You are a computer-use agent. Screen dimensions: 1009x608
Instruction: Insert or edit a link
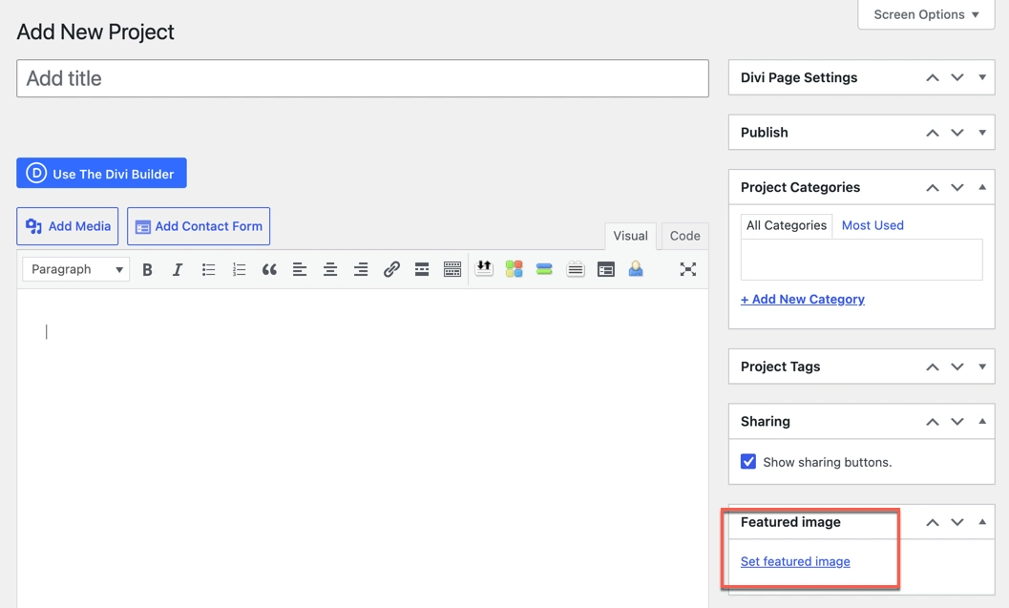click(391, 269)
